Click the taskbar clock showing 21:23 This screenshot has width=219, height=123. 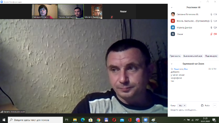tap(205, 120)
